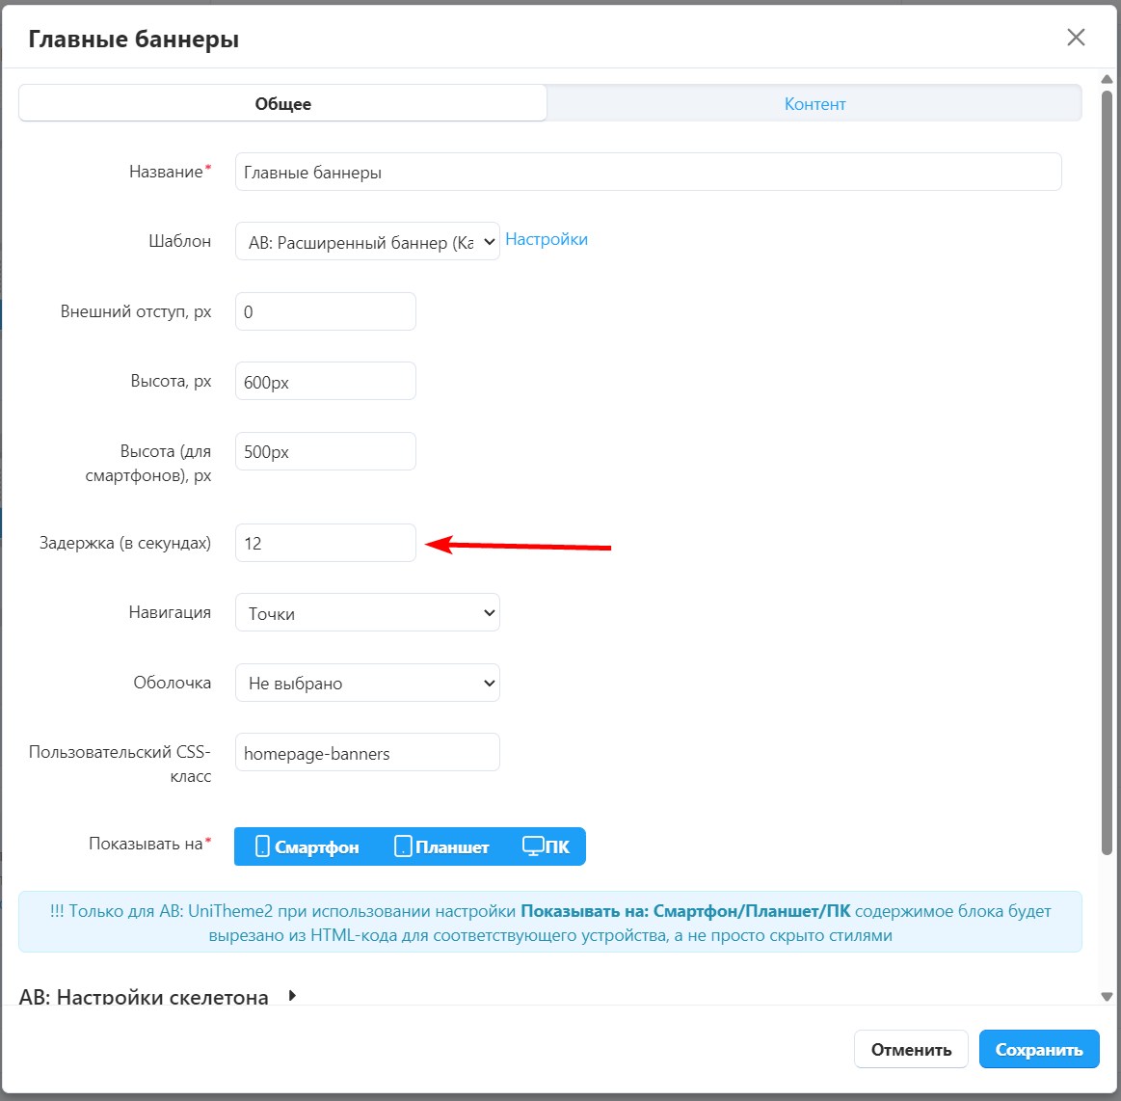Open the Шаблон dropdown

pos(367,242)
